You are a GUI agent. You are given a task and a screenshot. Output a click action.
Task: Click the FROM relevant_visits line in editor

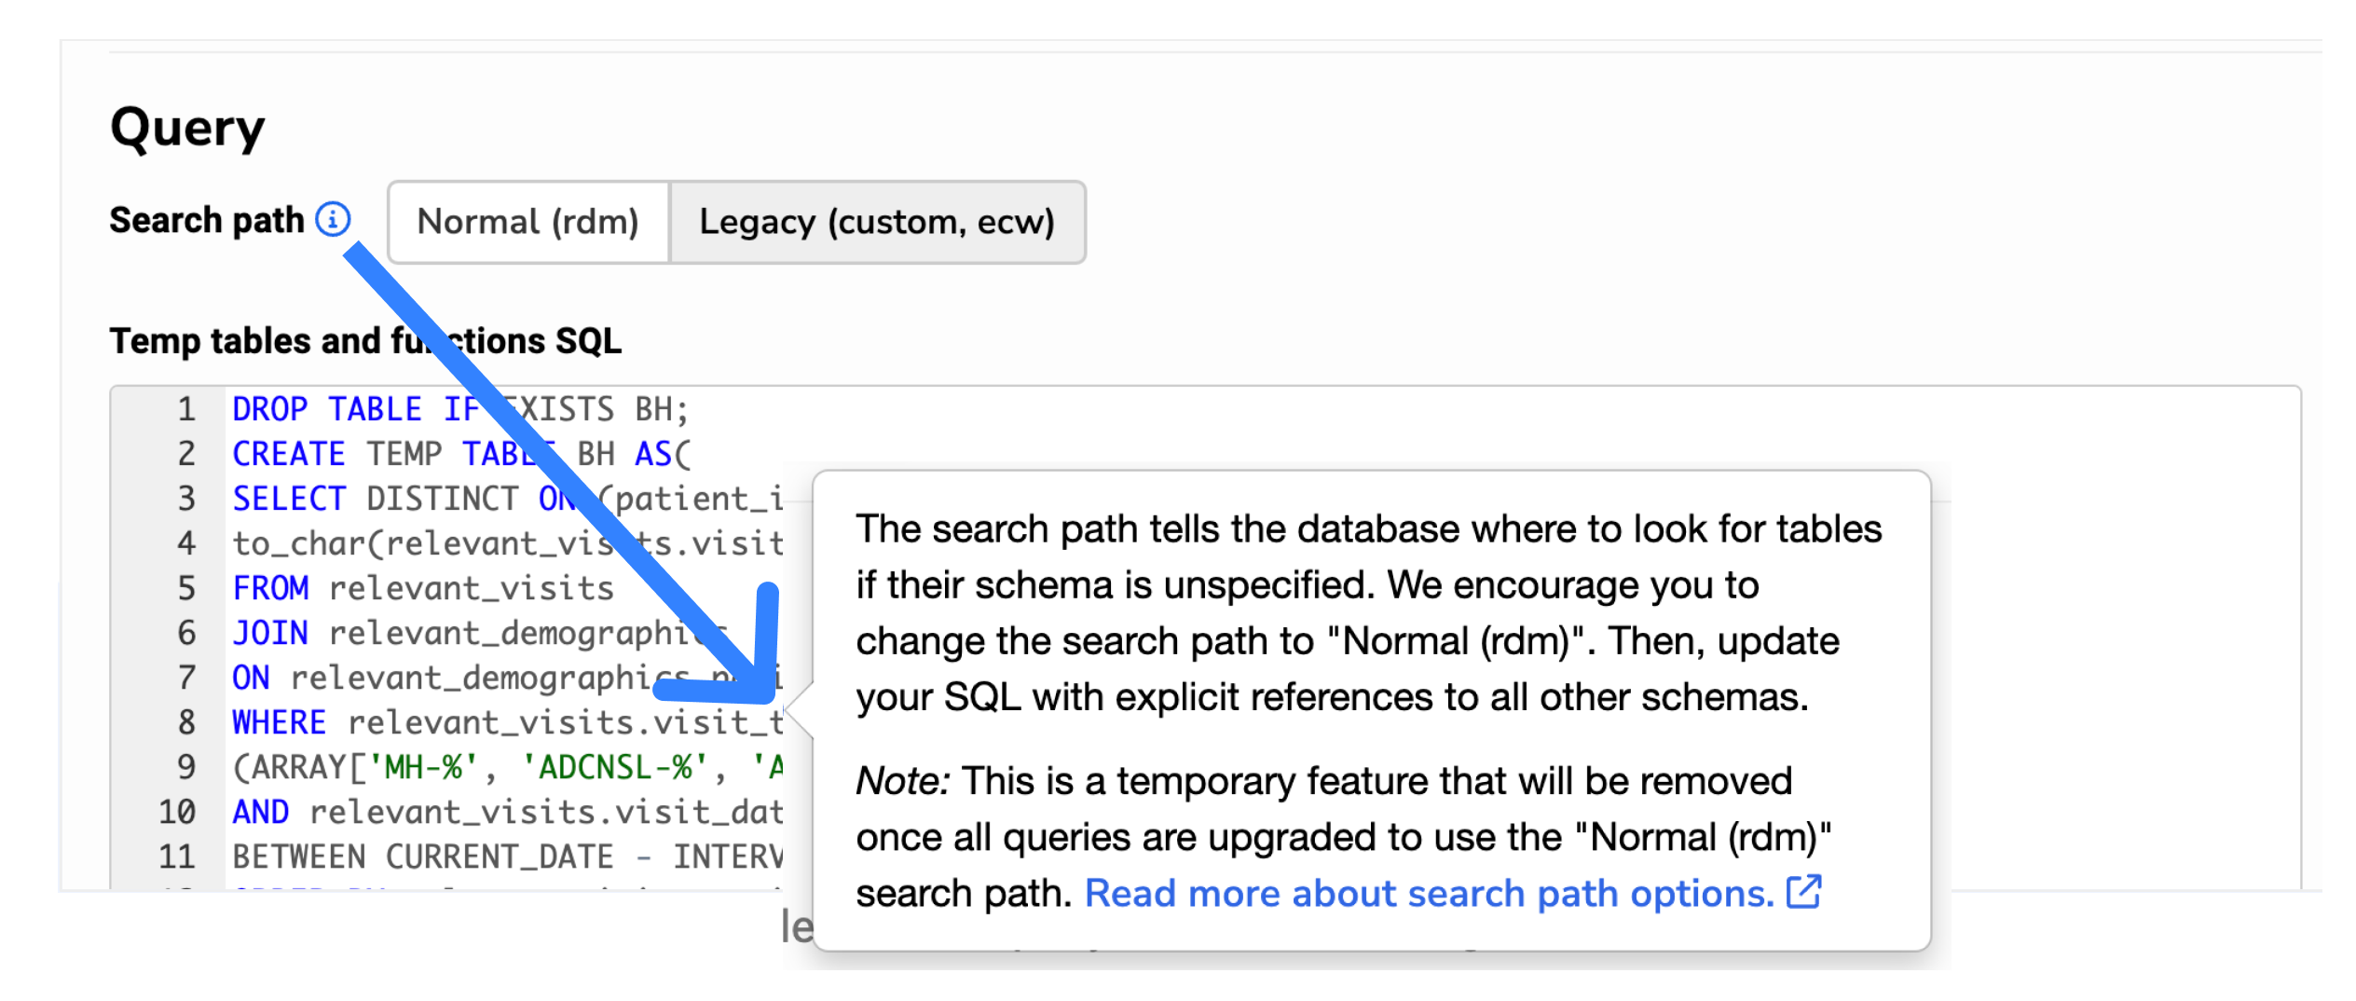423,588
